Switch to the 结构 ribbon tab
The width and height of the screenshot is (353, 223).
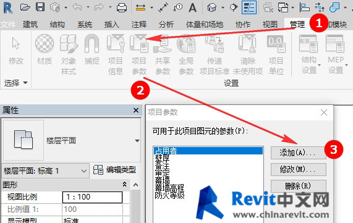click(x=57, y=24)
